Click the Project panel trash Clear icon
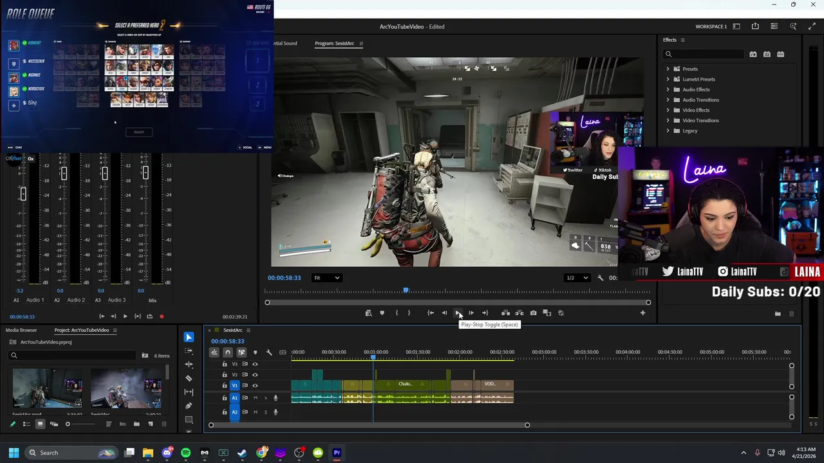This screenshot has width=824, height=463. (x=164, y=424)
